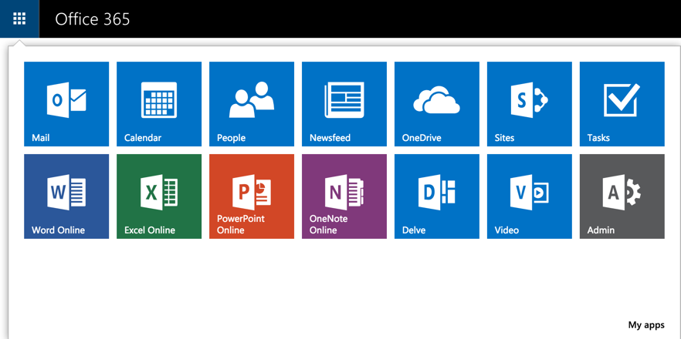The image size is (681, 339).
Task: Launch OneNote Online tile
Action: [x=344, y=196]
